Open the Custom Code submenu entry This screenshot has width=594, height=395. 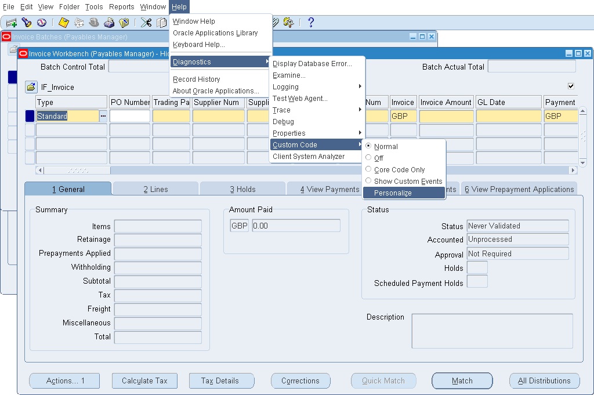[x=317, y=144]
